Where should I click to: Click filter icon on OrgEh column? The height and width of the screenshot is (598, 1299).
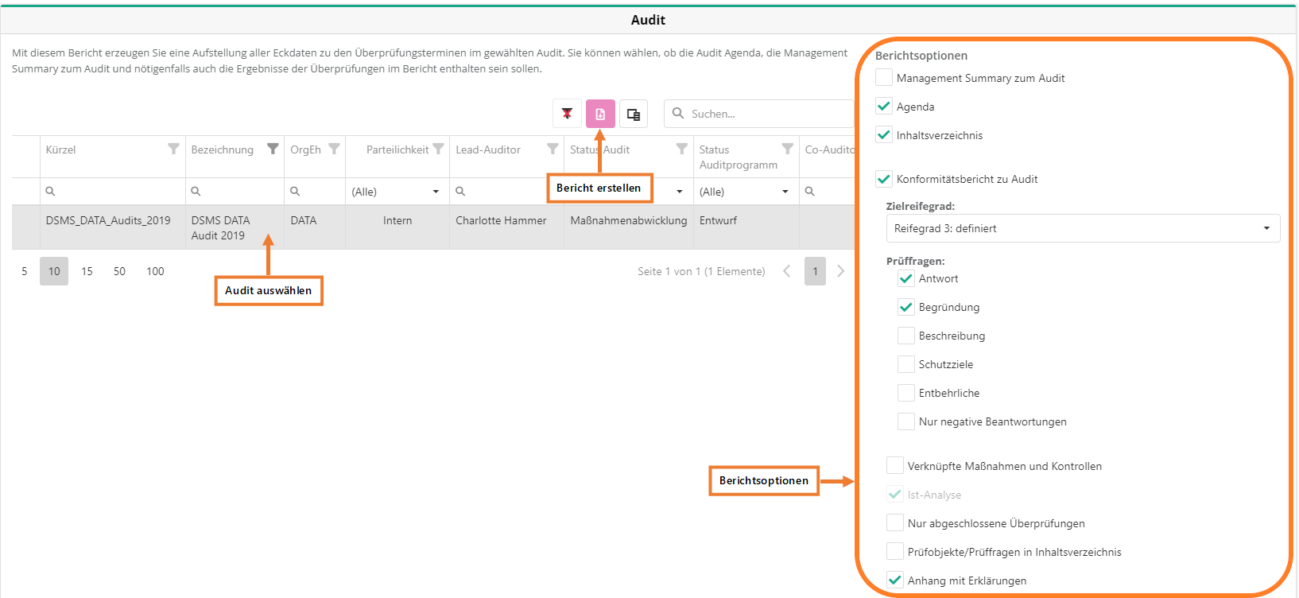[x=334, y=149]
